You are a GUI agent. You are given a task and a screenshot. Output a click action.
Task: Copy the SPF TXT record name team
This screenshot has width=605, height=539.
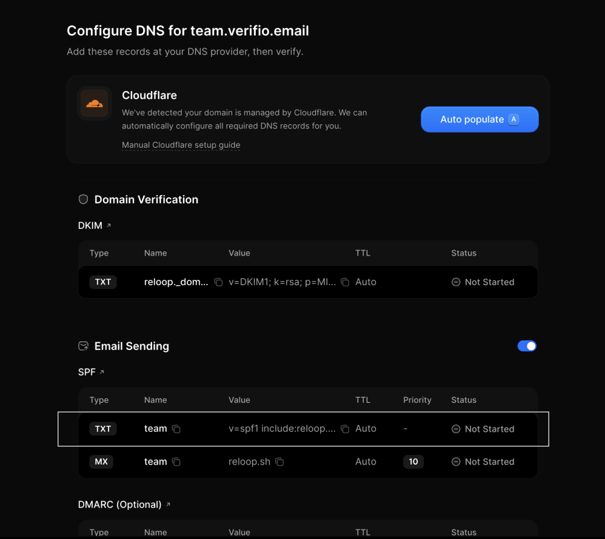point(176,429)
